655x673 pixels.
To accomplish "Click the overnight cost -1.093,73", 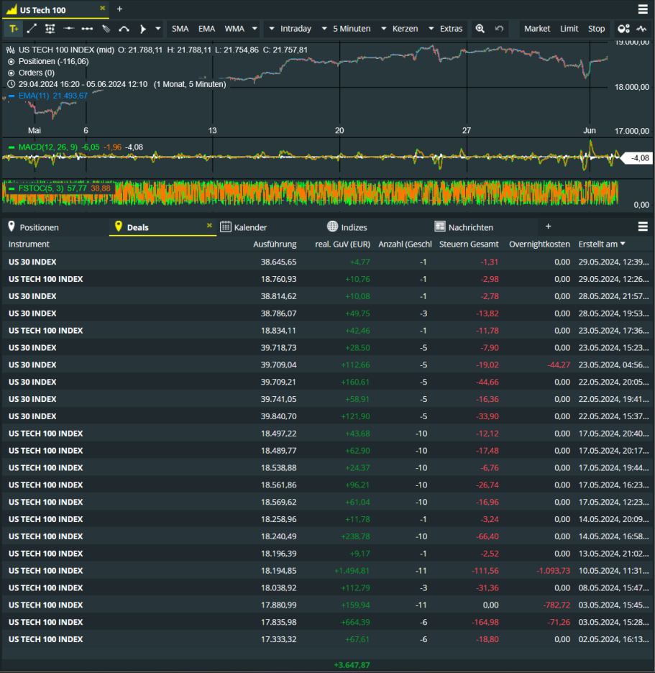I will click(554, 571).
